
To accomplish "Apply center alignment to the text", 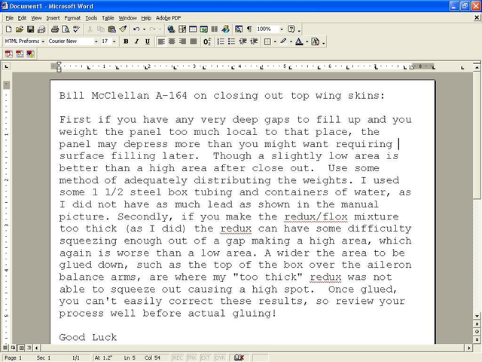I will [172, 41].
